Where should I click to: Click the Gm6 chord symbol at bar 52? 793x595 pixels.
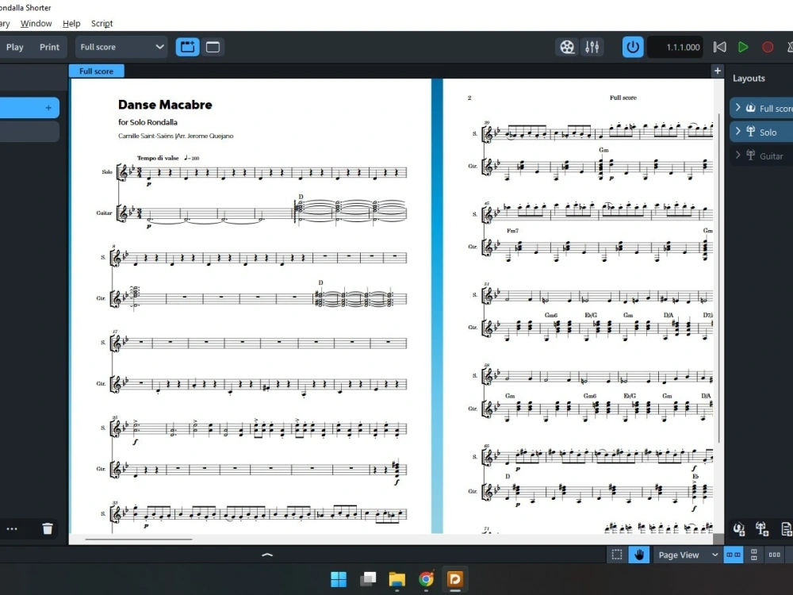tap(551, 315)
